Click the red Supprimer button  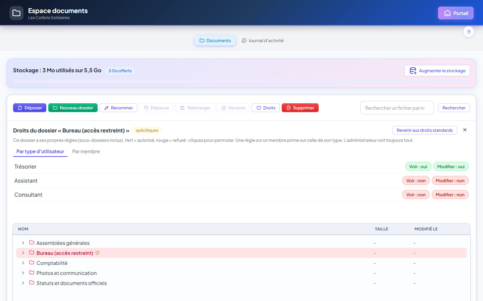point(300,108)
